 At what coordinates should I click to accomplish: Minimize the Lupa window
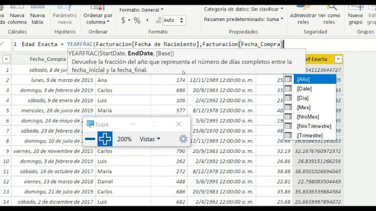tap(133, 124)
